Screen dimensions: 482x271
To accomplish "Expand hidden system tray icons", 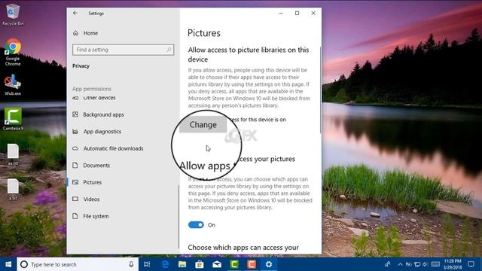I will 400,264.
